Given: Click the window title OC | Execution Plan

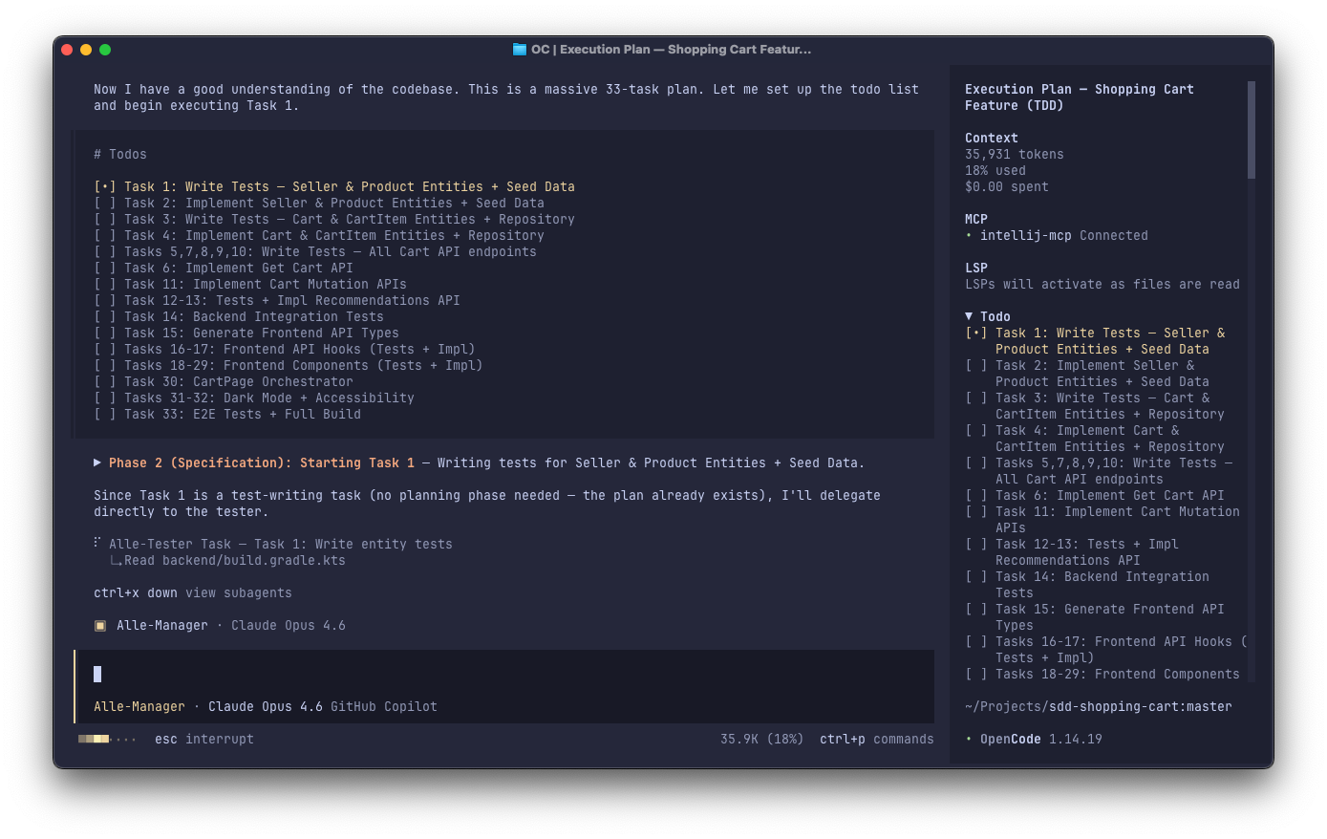Looking at the screenshot, I should point(672,50).
